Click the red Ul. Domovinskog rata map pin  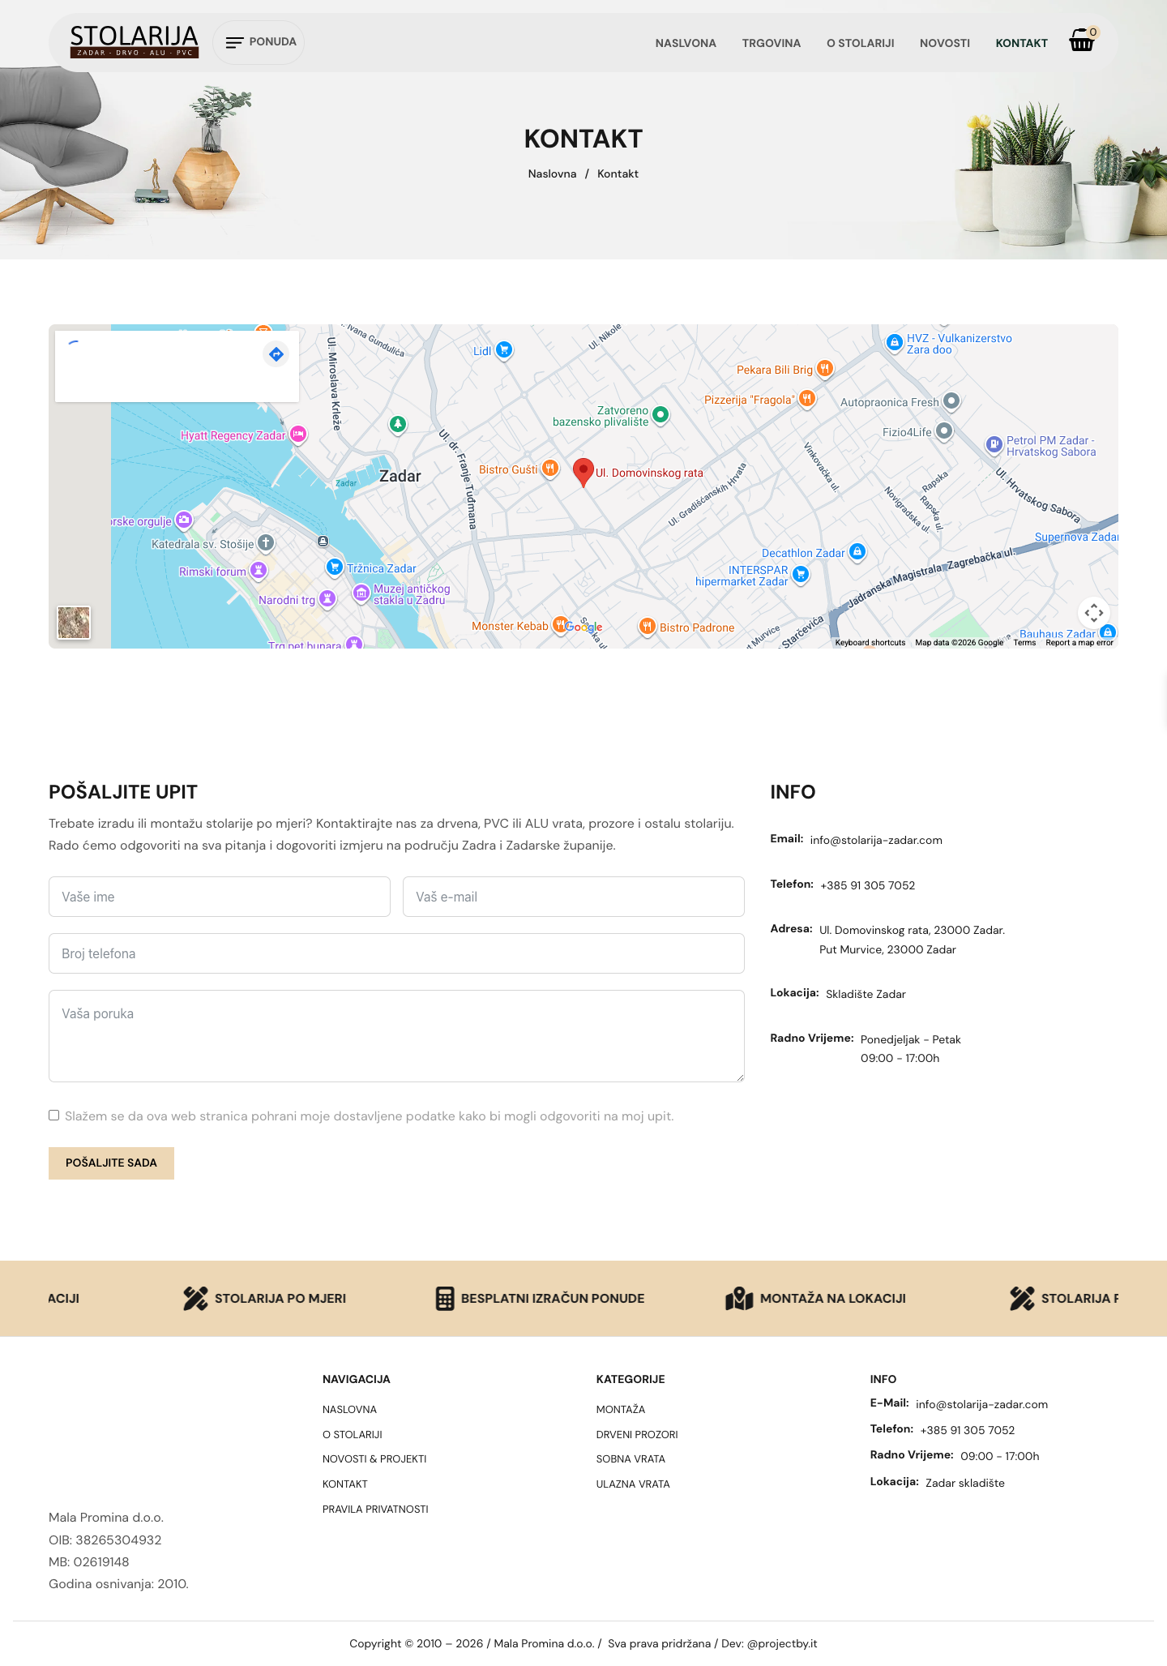[x=583, y=473]
